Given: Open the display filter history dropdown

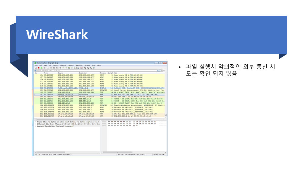Looking at the screenshot, I should [x=162, y=71].
